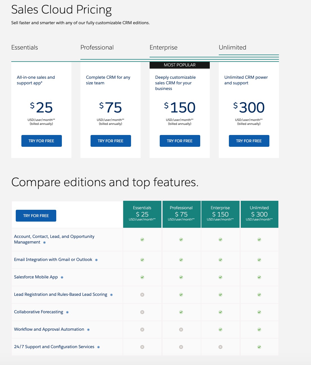Click Essentials X mark for Lead Registration row
Screen dimensions: 311x365
[x=142, y=295]
